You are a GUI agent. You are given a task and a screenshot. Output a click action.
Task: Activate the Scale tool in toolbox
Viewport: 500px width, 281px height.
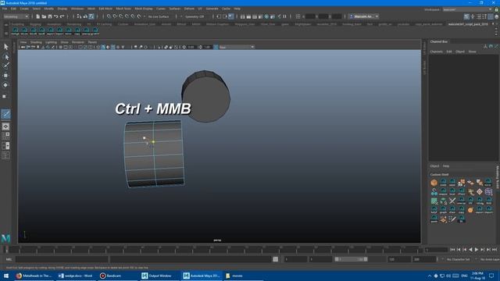pyautogui.click(x=5, y=96)
